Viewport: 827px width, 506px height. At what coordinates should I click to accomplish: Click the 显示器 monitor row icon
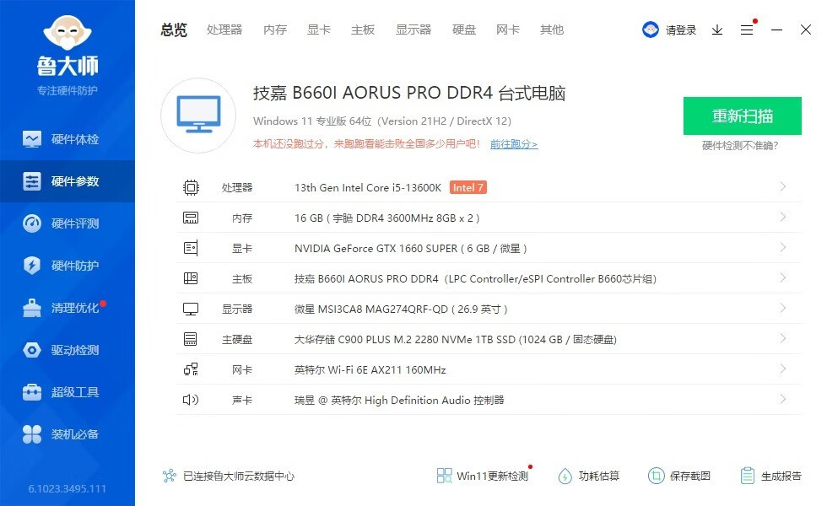[x=191, y=309]
